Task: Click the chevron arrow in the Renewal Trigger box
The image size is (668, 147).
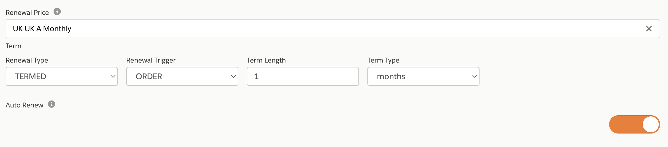Action: pos(233,76)
